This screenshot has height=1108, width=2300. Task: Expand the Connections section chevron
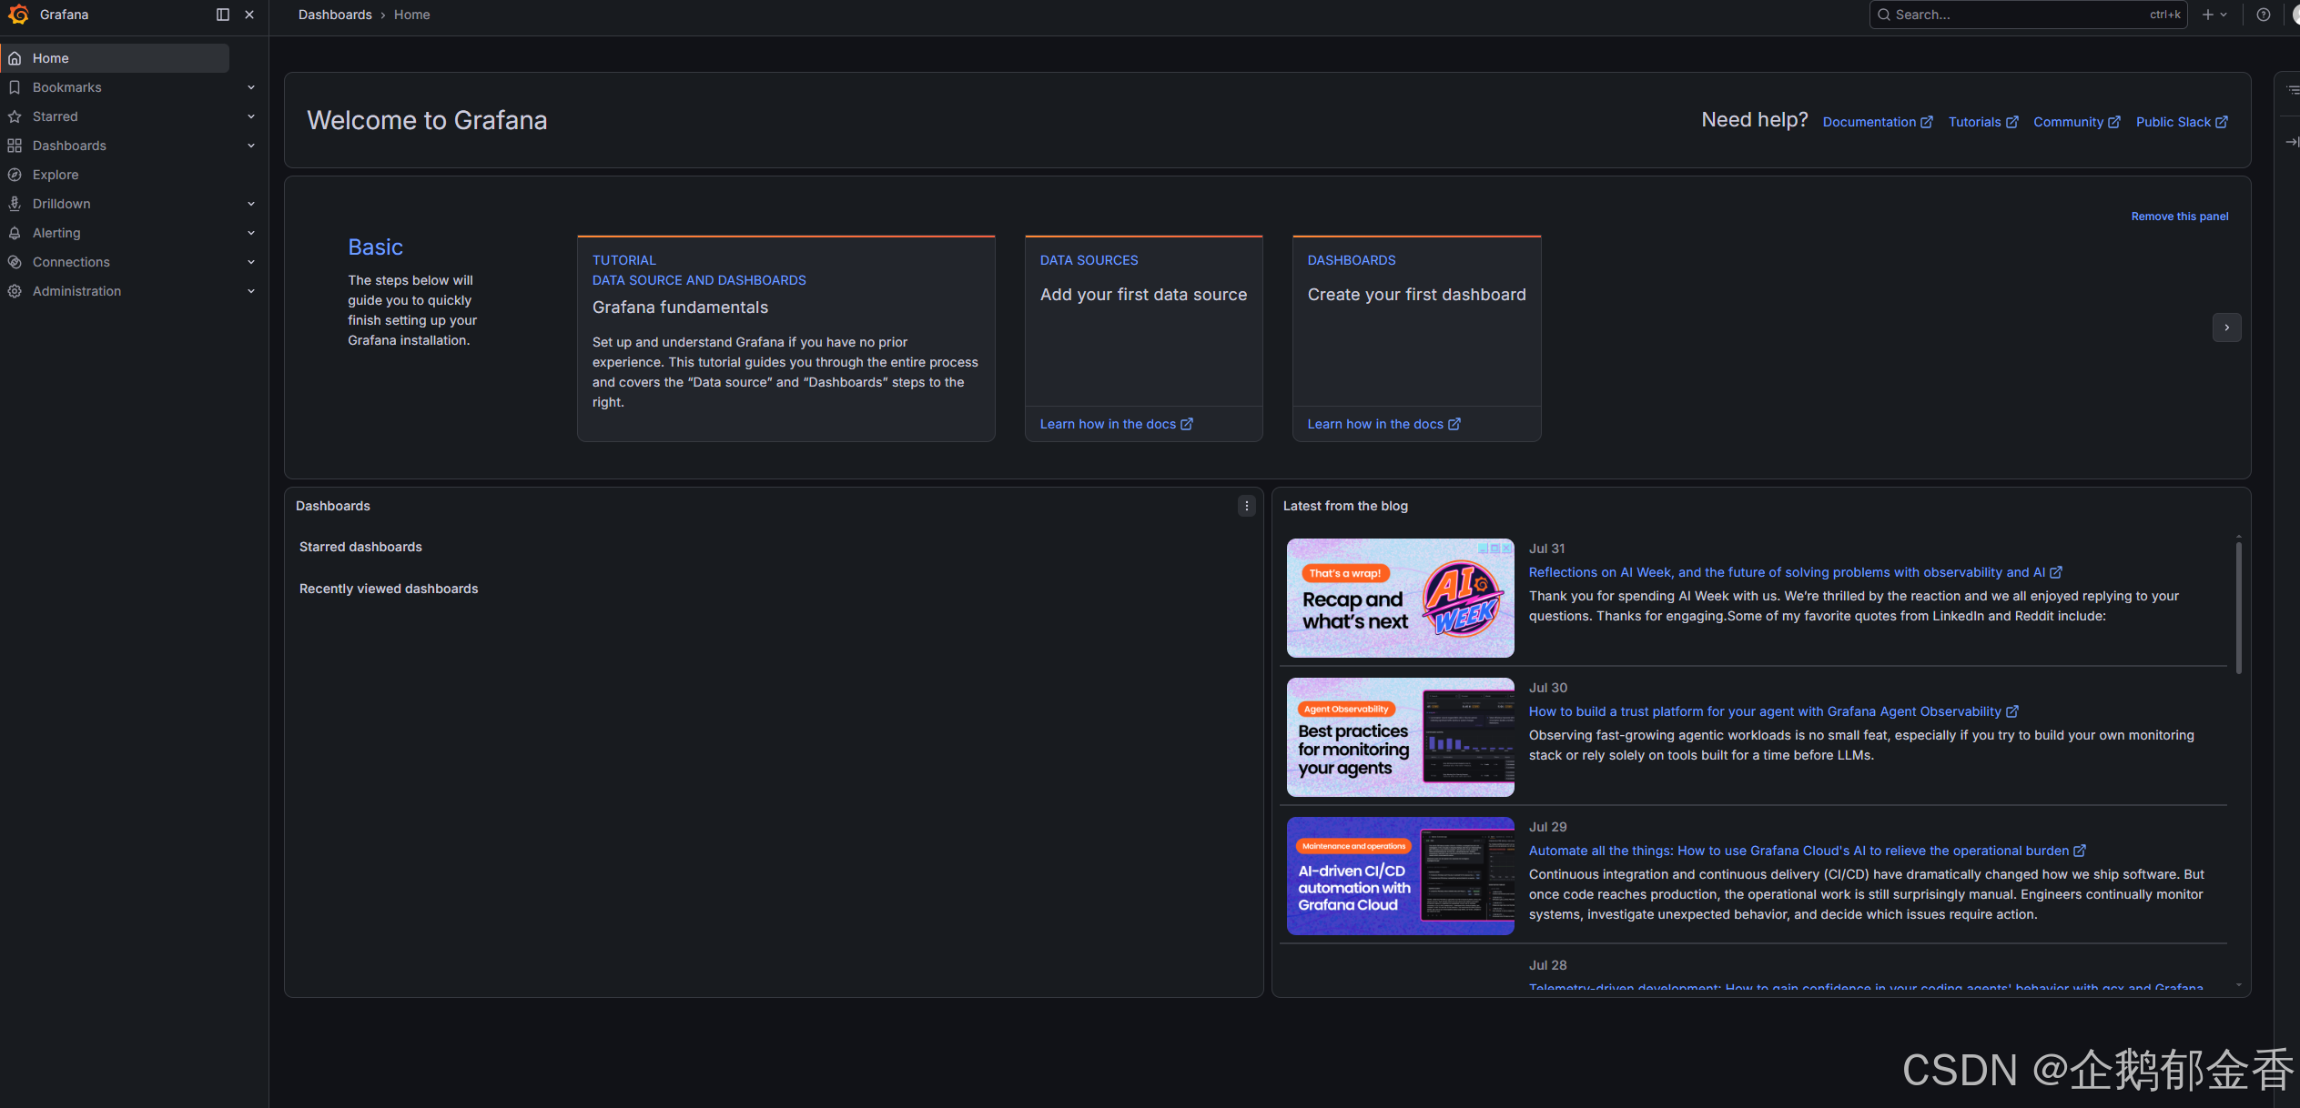(251, 262)
